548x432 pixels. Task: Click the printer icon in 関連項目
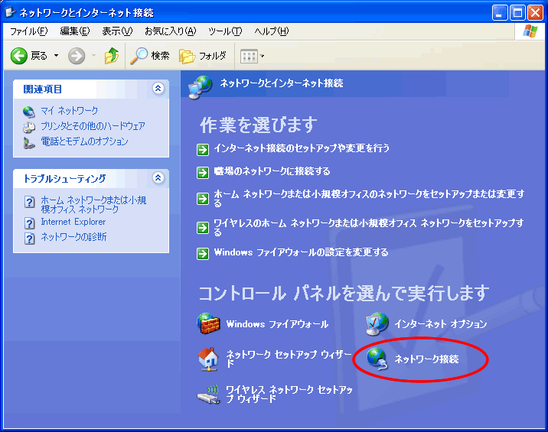pyautogui.click(x=29, y=127)
